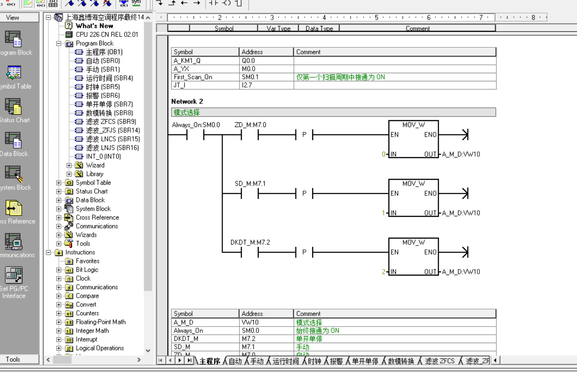Viewport: 577px width, 377px height.
Task: Open 手动 (SBR1) subroutine in the tree
Action: (x=102, y=69)
